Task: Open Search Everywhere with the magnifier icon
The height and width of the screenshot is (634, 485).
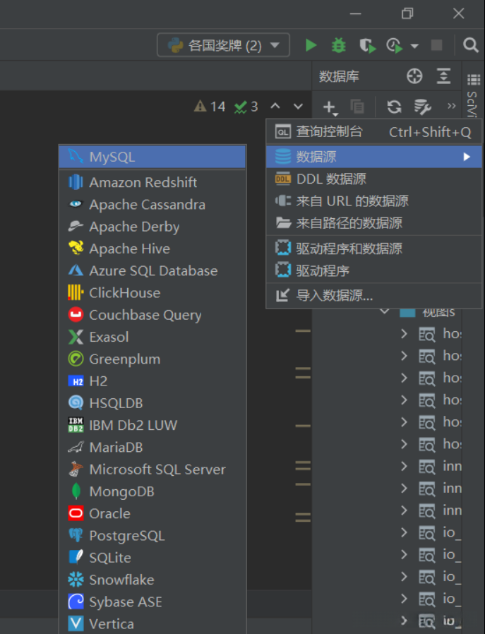Action: pos(471,46)
